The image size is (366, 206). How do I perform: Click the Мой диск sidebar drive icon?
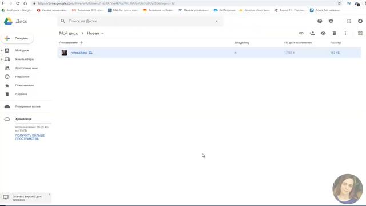(x=7, y=50)
